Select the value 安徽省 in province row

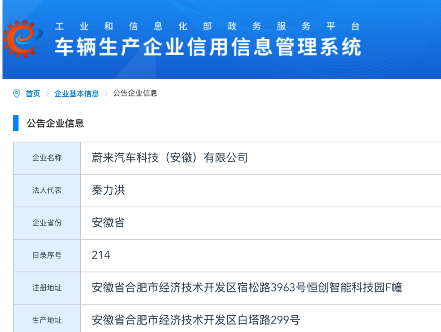coord(108,223)
